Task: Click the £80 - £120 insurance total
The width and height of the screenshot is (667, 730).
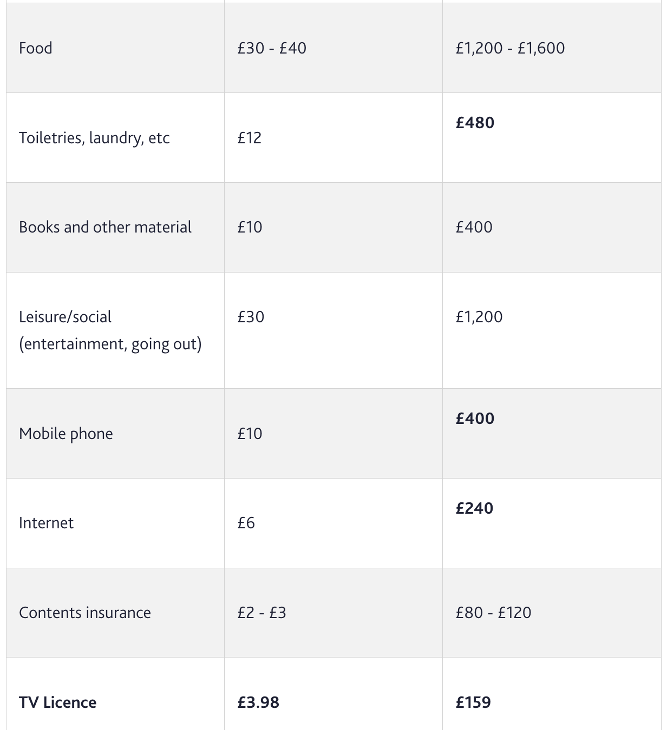Action: [493, 613]
